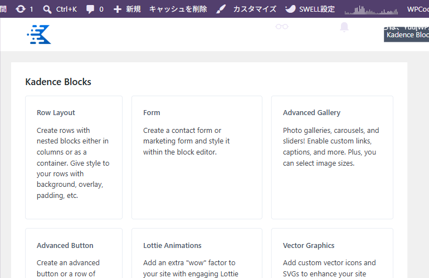Open the comments bubble icon
This screenshot has width=429, height=278.
90,9
